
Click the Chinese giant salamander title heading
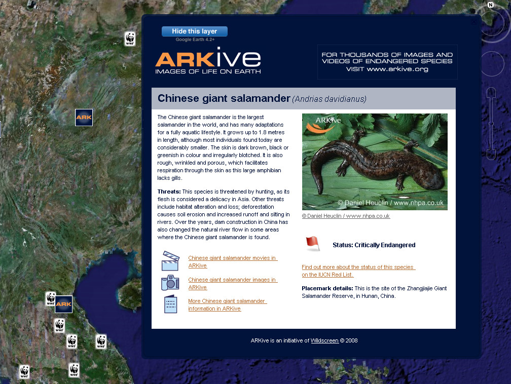coord(224,98)
